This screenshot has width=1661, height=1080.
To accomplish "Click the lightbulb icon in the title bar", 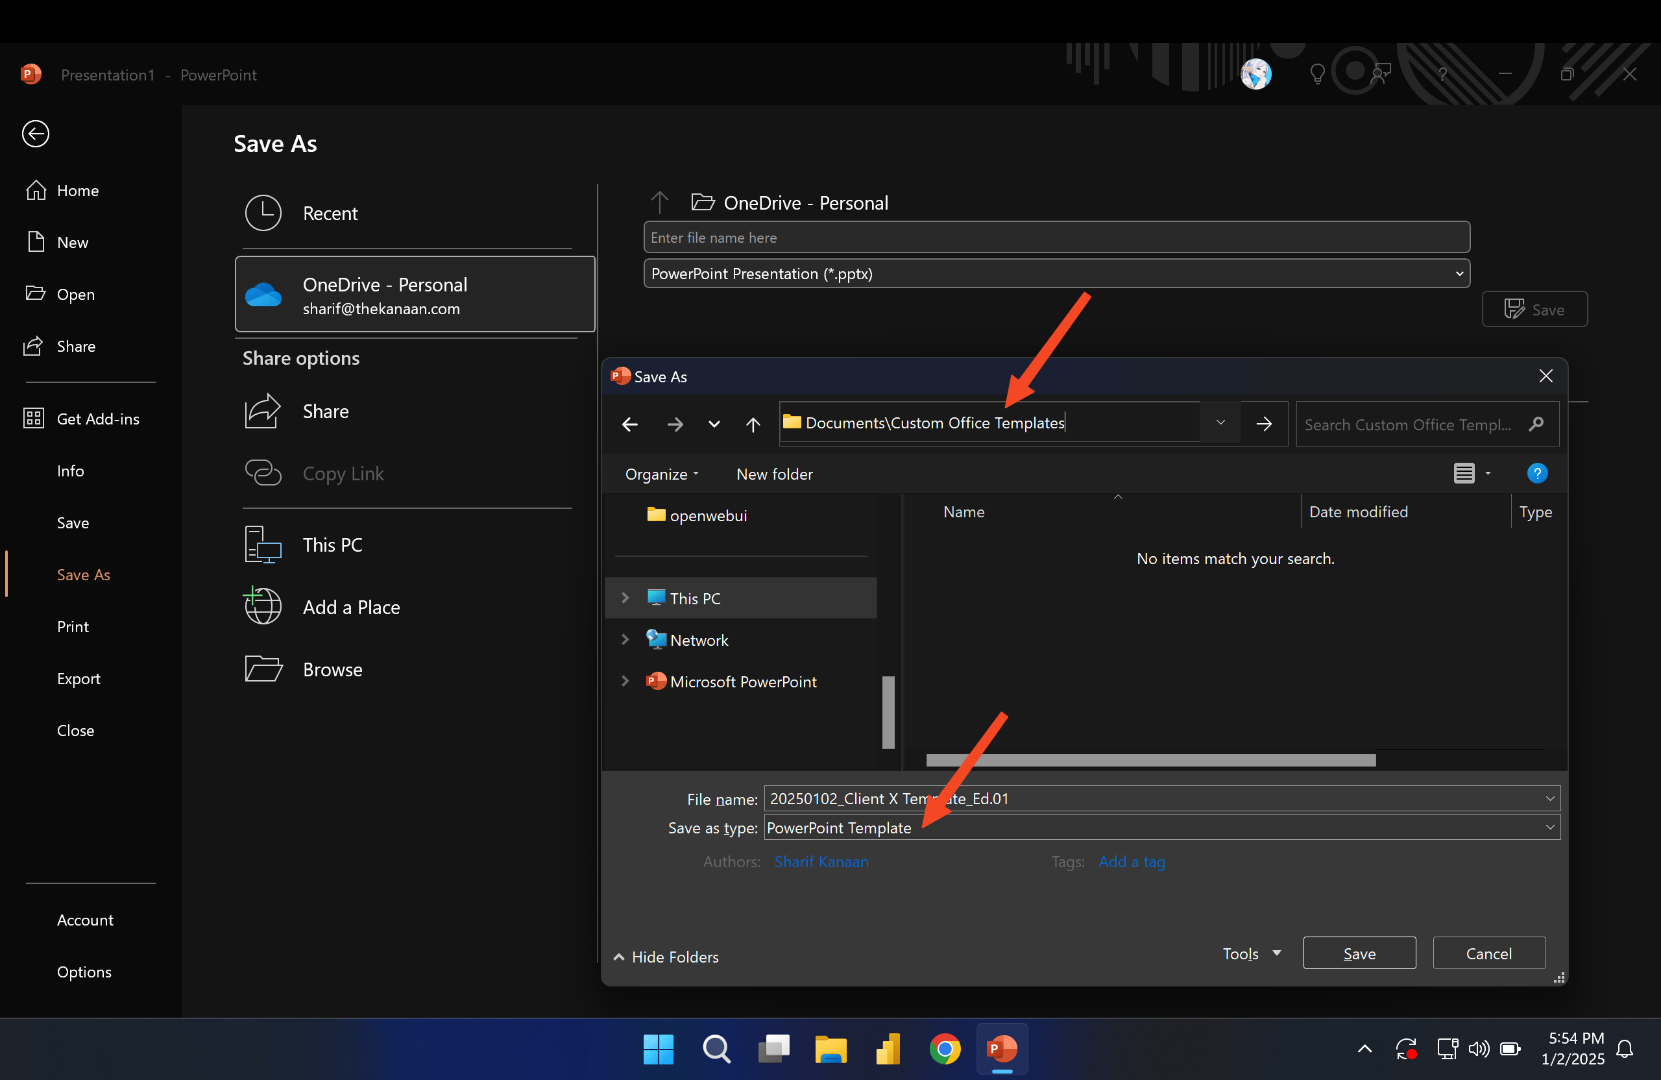I will click(x=1317, y=73).
